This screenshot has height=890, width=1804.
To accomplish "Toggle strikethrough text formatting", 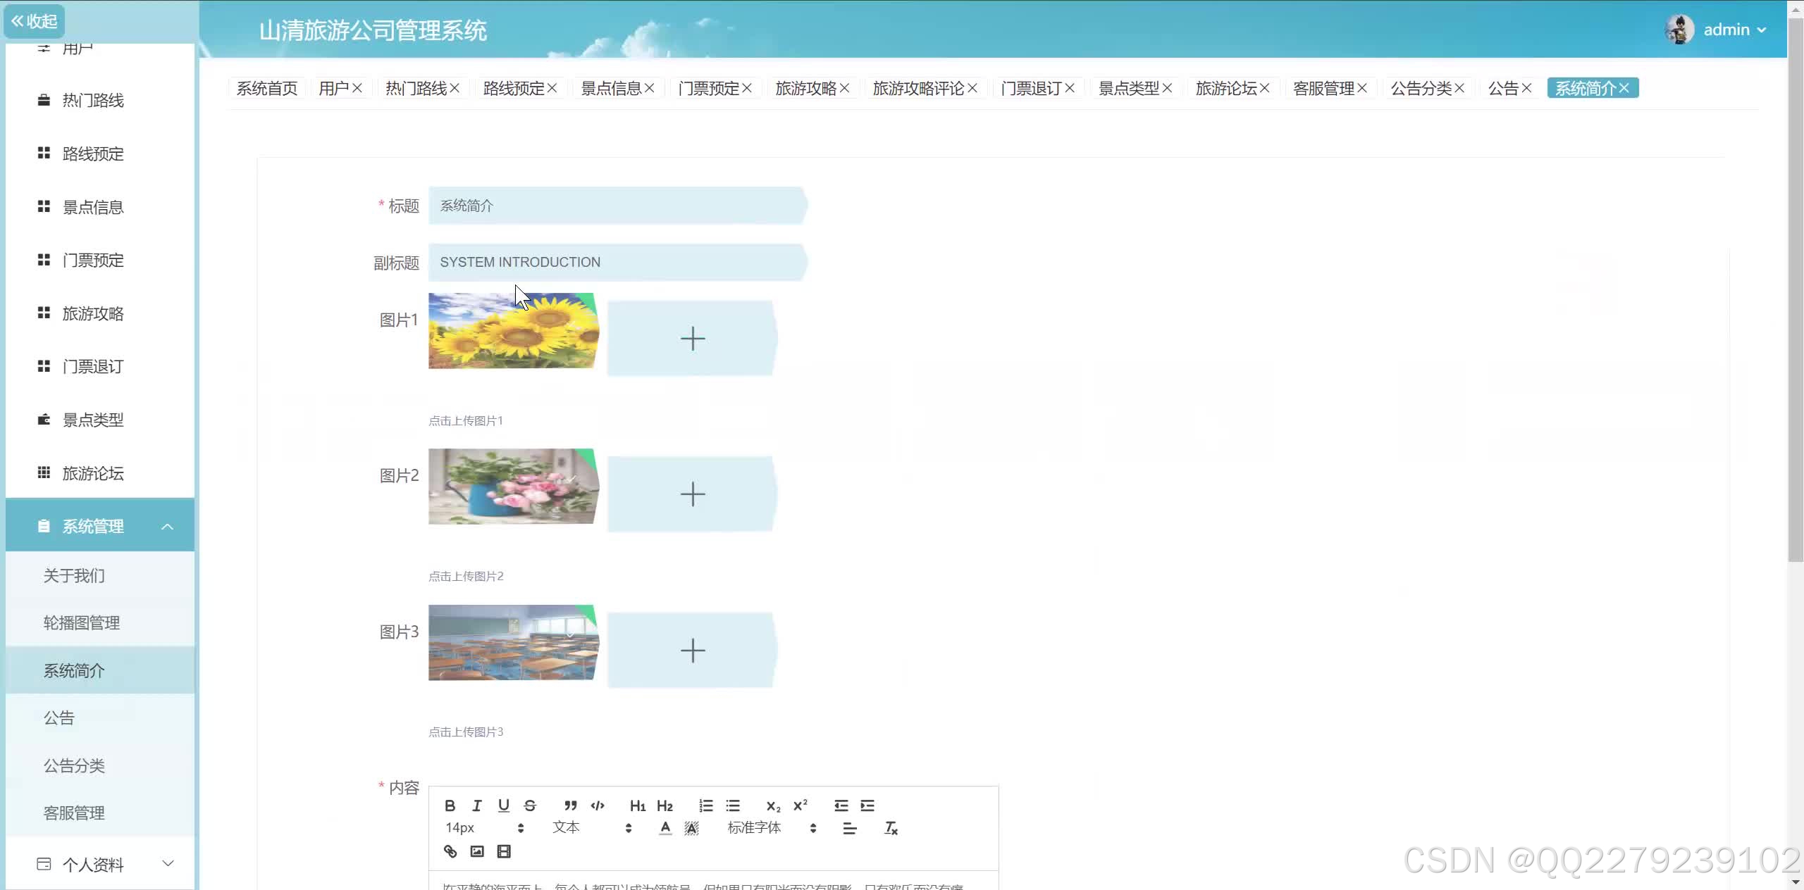I will pyautogui.click(x=530, y=806).
